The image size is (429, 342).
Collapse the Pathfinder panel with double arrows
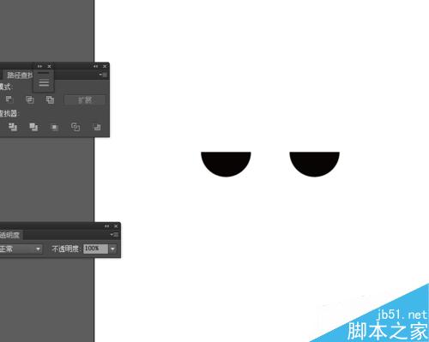(95, 66)
